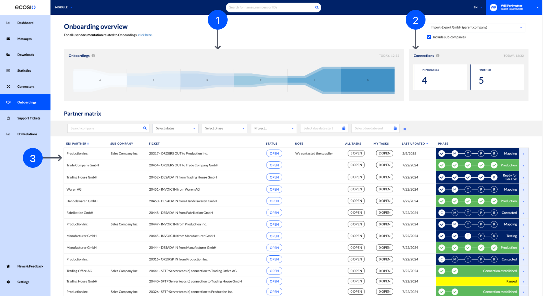Click the 2 OPEN my tasks button
543x296 pixels.
pos(384,153)
